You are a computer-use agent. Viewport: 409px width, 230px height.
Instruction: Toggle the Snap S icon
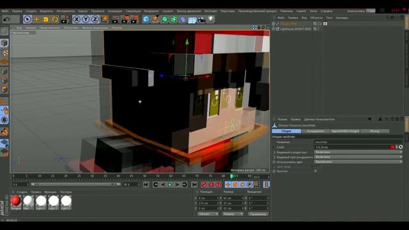4,119
